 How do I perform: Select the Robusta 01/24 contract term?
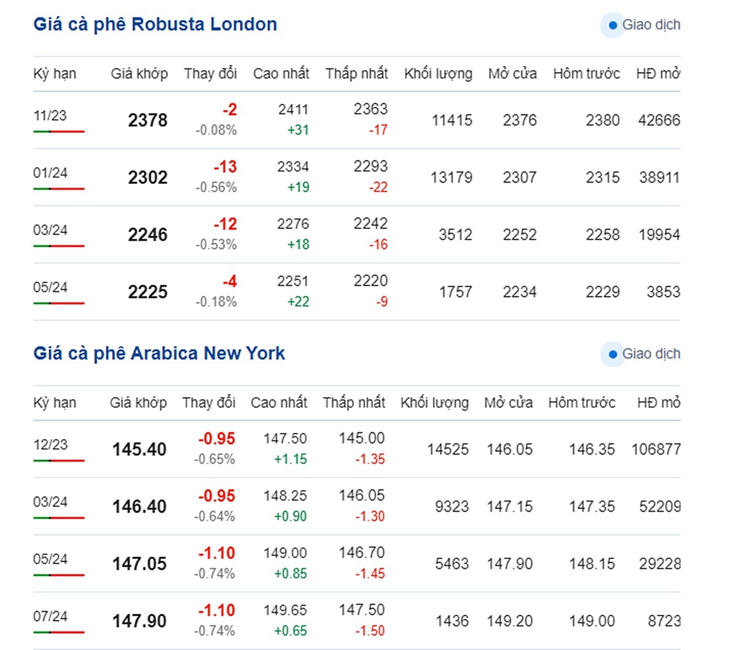[x=50, y=173]
